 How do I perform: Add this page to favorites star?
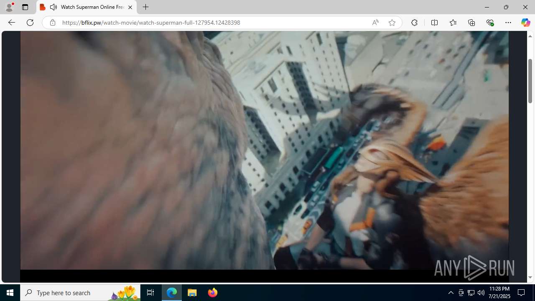pos(392,23)
